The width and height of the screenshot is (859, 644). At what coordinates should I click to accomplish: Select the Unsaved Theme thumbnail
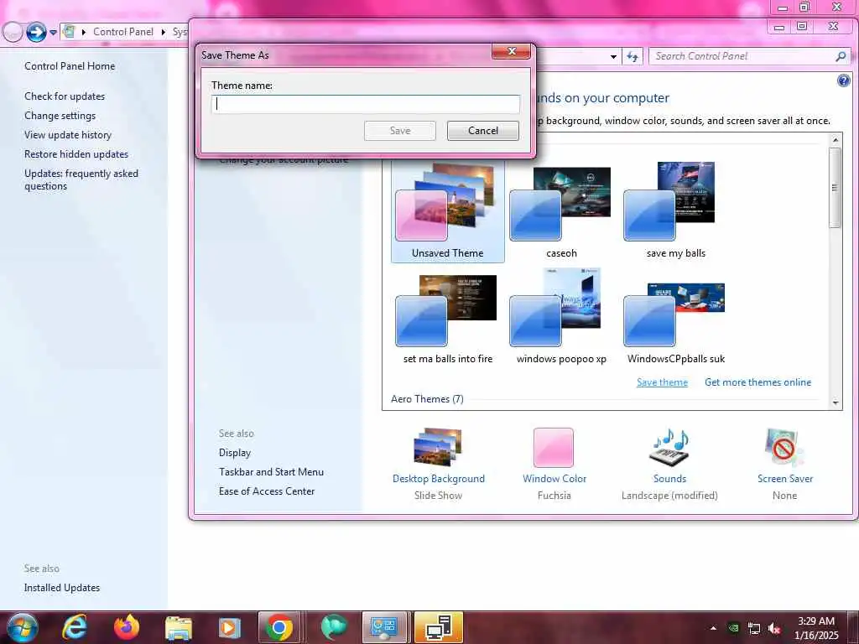click(447, 210)
